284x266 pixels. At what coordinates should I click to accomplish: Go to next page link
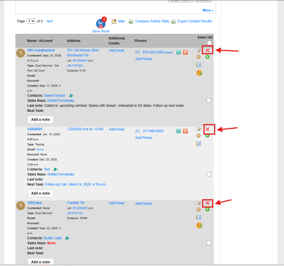point(49,21)
